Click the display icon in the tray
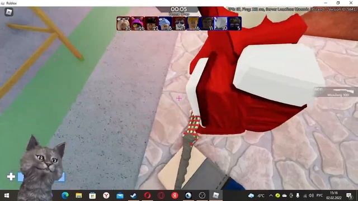 pyautogui.click(x=291, y=195)
